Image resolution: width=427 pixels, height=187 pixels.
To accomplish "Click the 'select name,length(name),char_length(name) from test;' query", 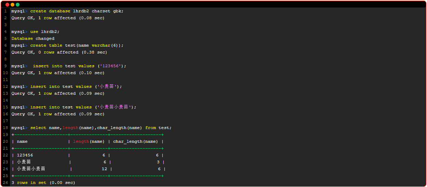I will [101, 128].
